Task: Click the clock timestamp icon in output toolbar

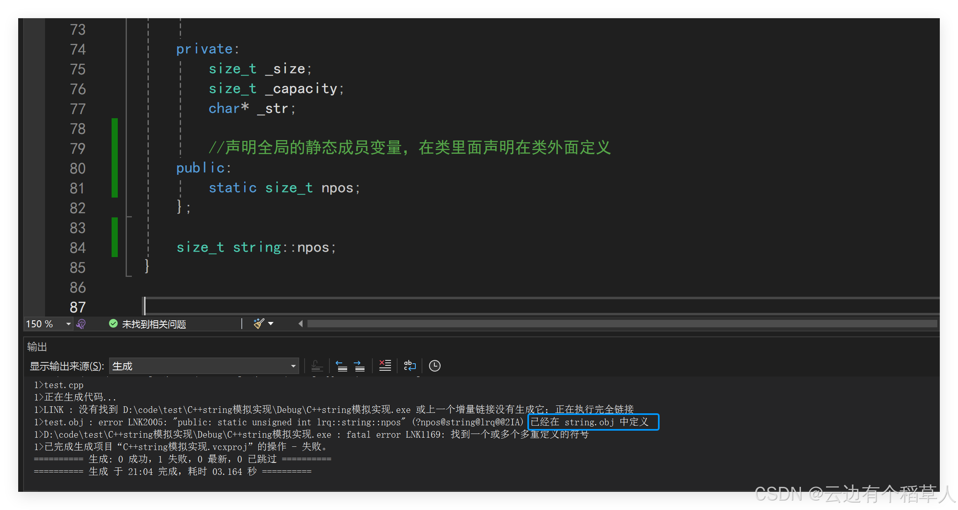Action: (x=434, y=366)
